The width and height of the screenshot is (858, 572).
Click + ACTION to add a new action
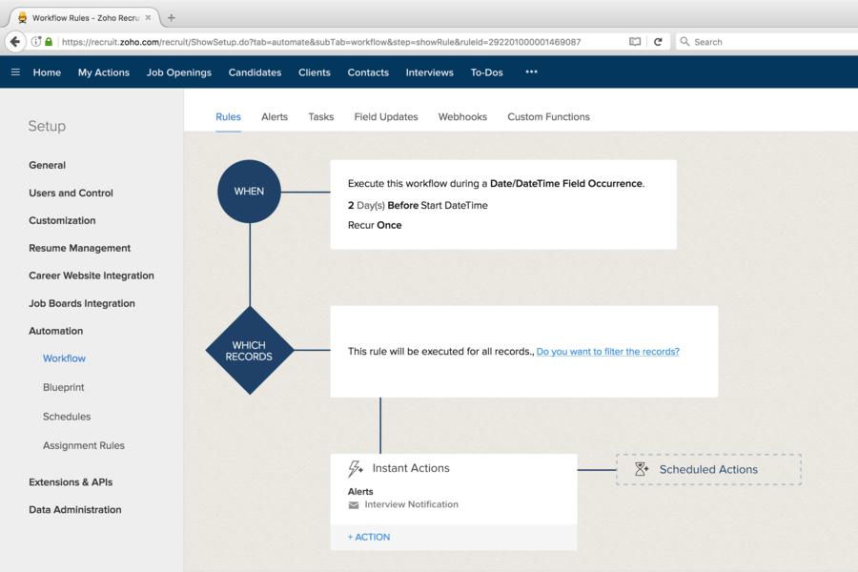tap(368, 537)
